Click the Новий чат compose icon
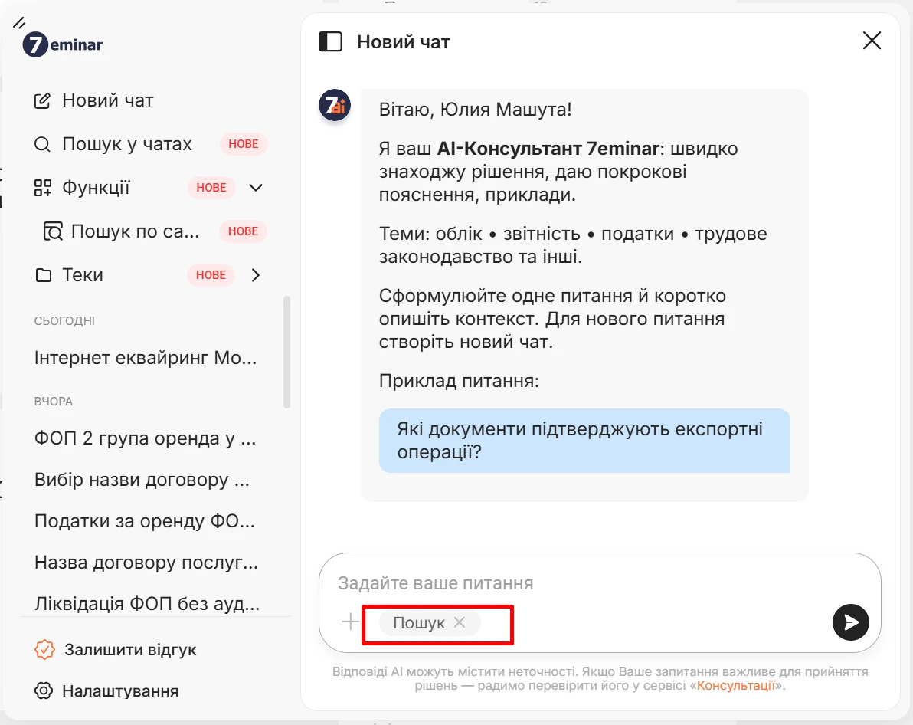The width and height of the screenshot is (913, 725). 42,100
